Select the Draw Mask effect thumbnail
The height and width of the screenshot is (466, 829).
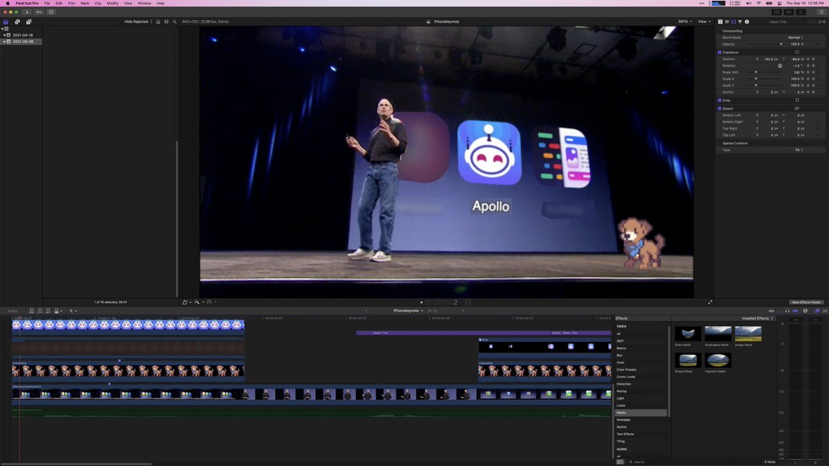click(x=687, y=334)
